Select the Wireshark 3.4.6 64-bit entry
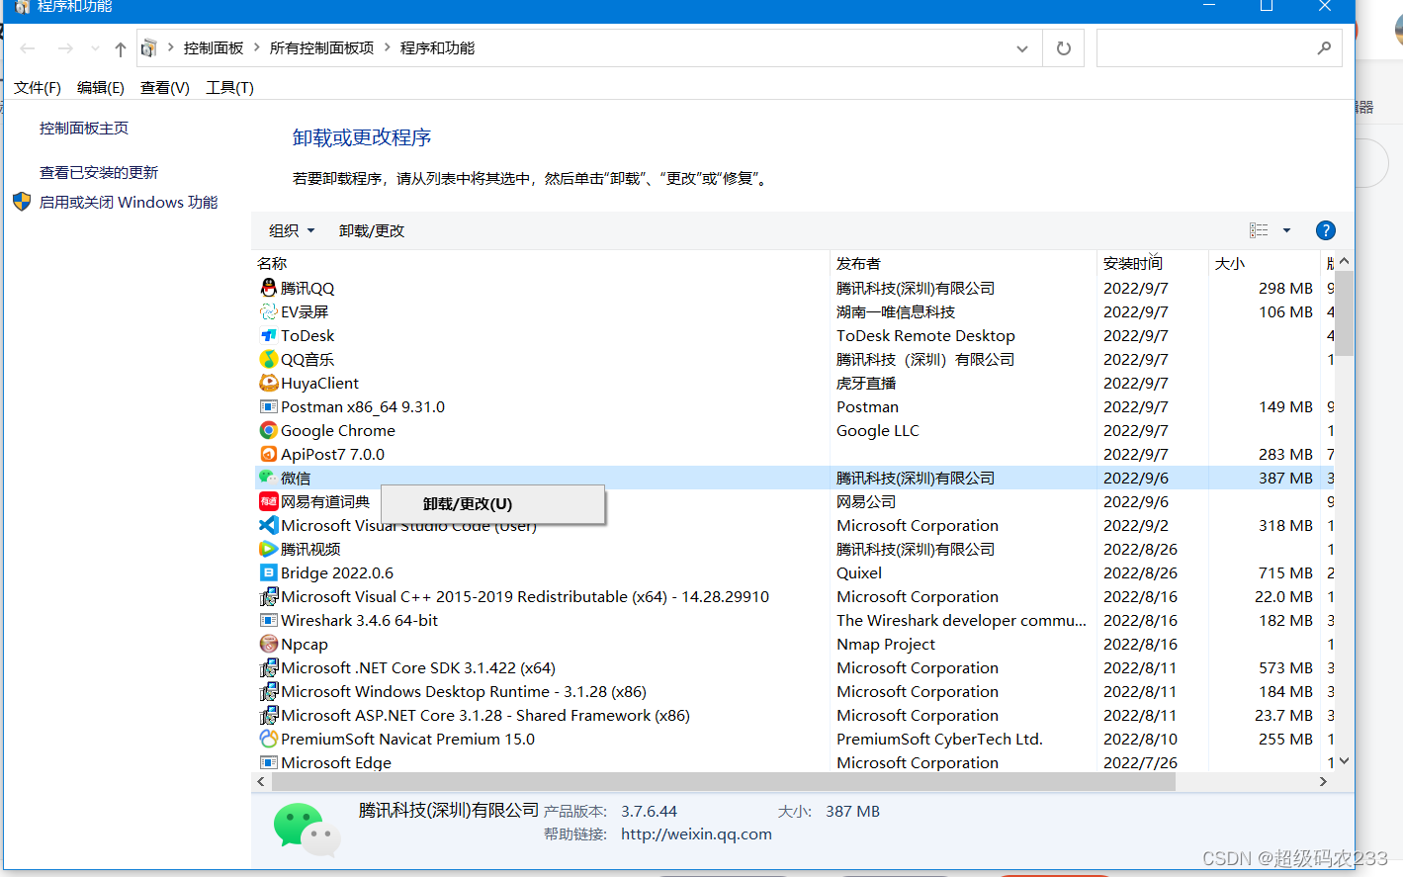 pyautogui.click(x=359, y=620)
